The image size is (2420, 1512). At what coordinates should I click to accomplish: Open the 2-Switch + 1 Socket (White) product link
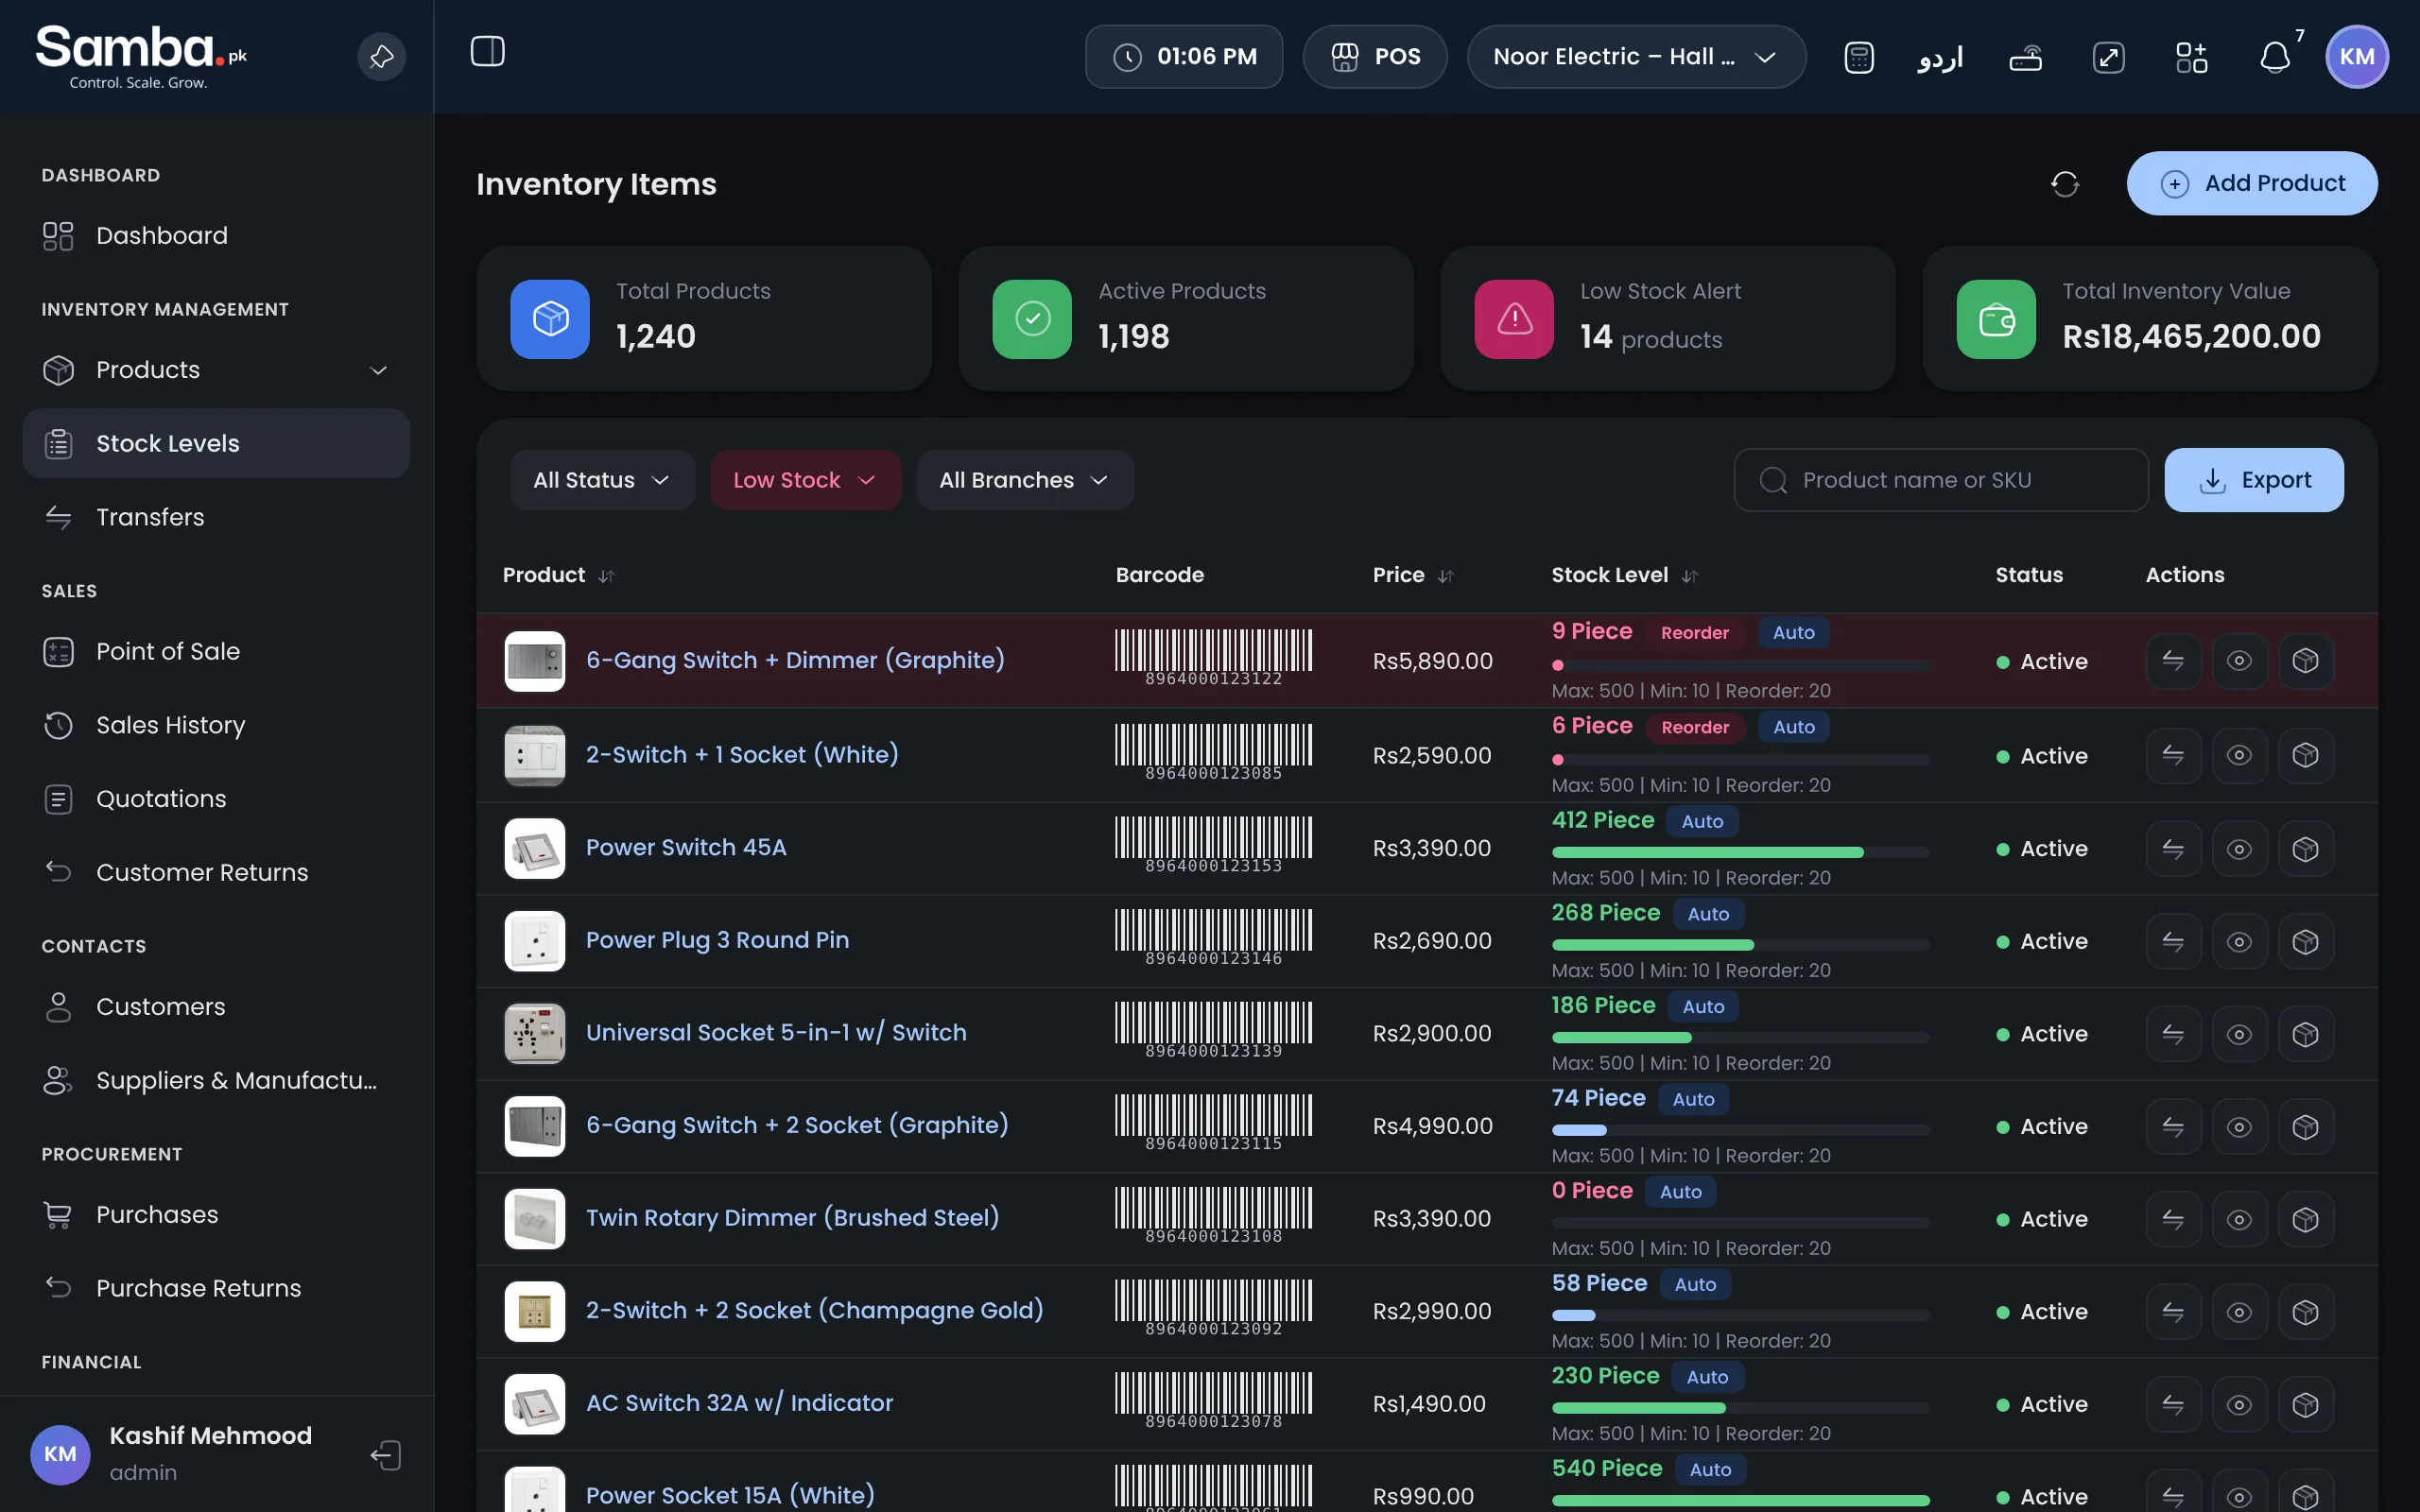(x=741, y=755)
